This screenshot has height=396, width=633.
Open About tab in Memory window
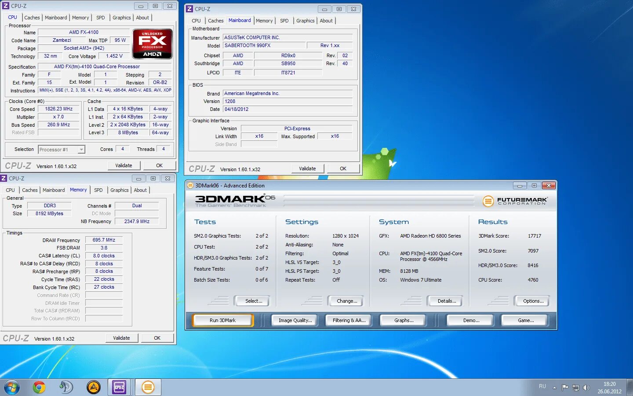click(x=140, y=190)
